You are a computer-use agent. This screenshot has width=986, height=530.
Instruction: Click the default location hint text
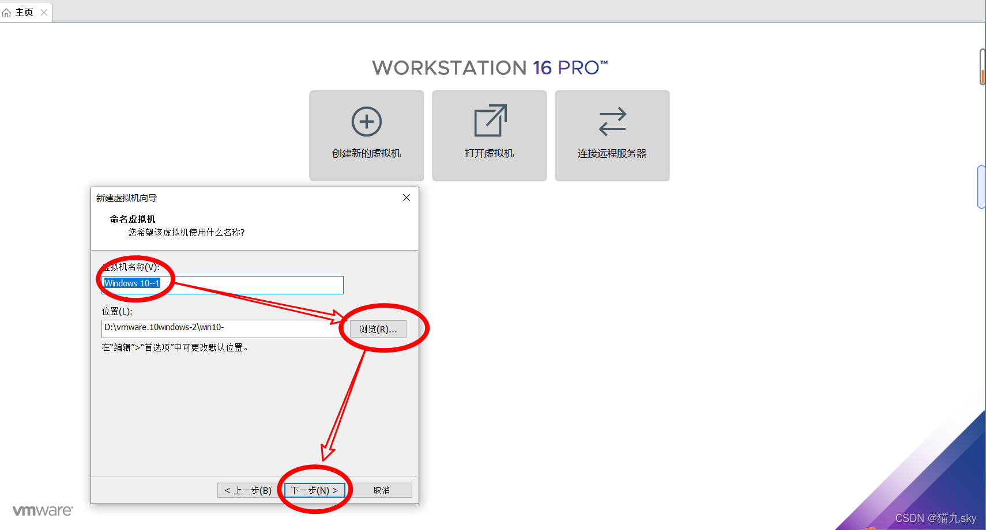175,347
